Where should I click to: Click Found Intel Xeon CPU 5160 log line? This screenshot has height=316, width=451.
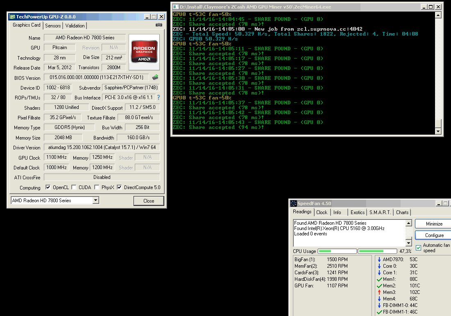tap(339, 228)
